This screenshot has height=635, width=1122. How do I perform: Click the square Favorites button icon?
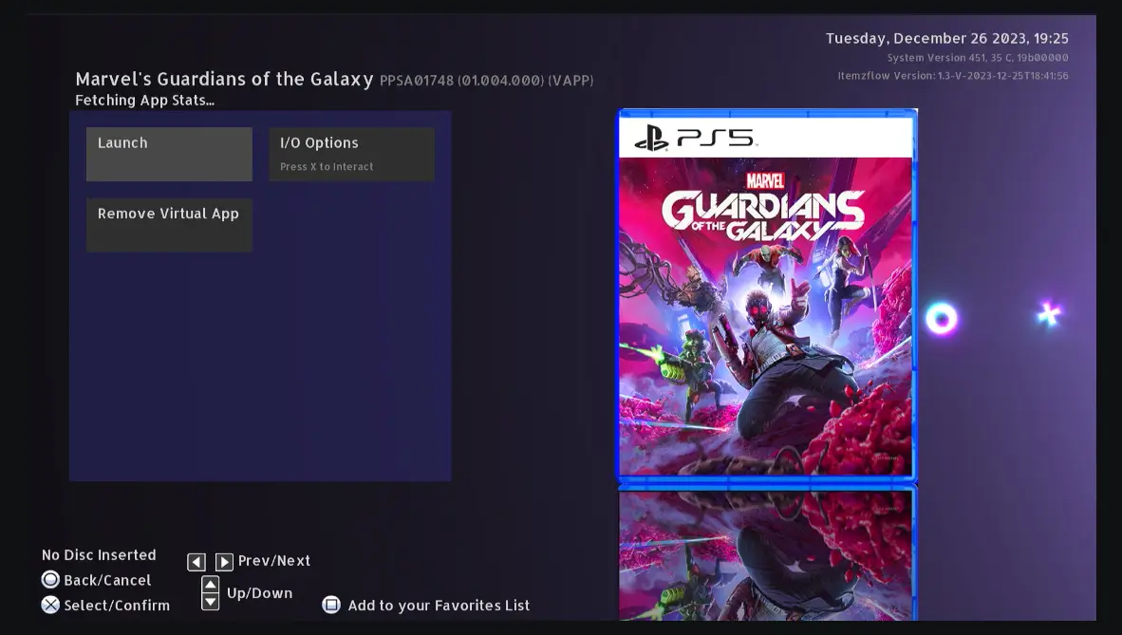pyautogui.click(x=331, y=605)
